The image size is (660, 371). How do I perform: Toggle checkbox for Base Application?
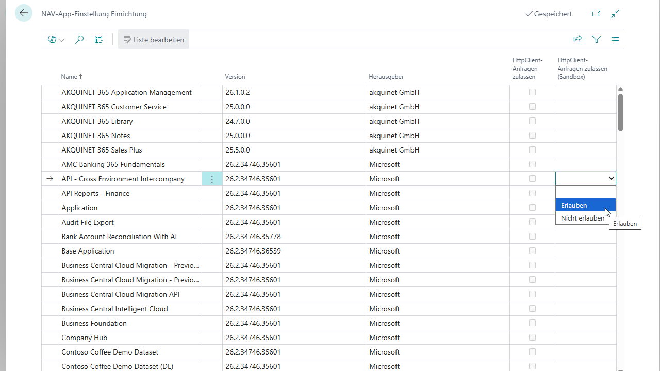coord(532,251)
